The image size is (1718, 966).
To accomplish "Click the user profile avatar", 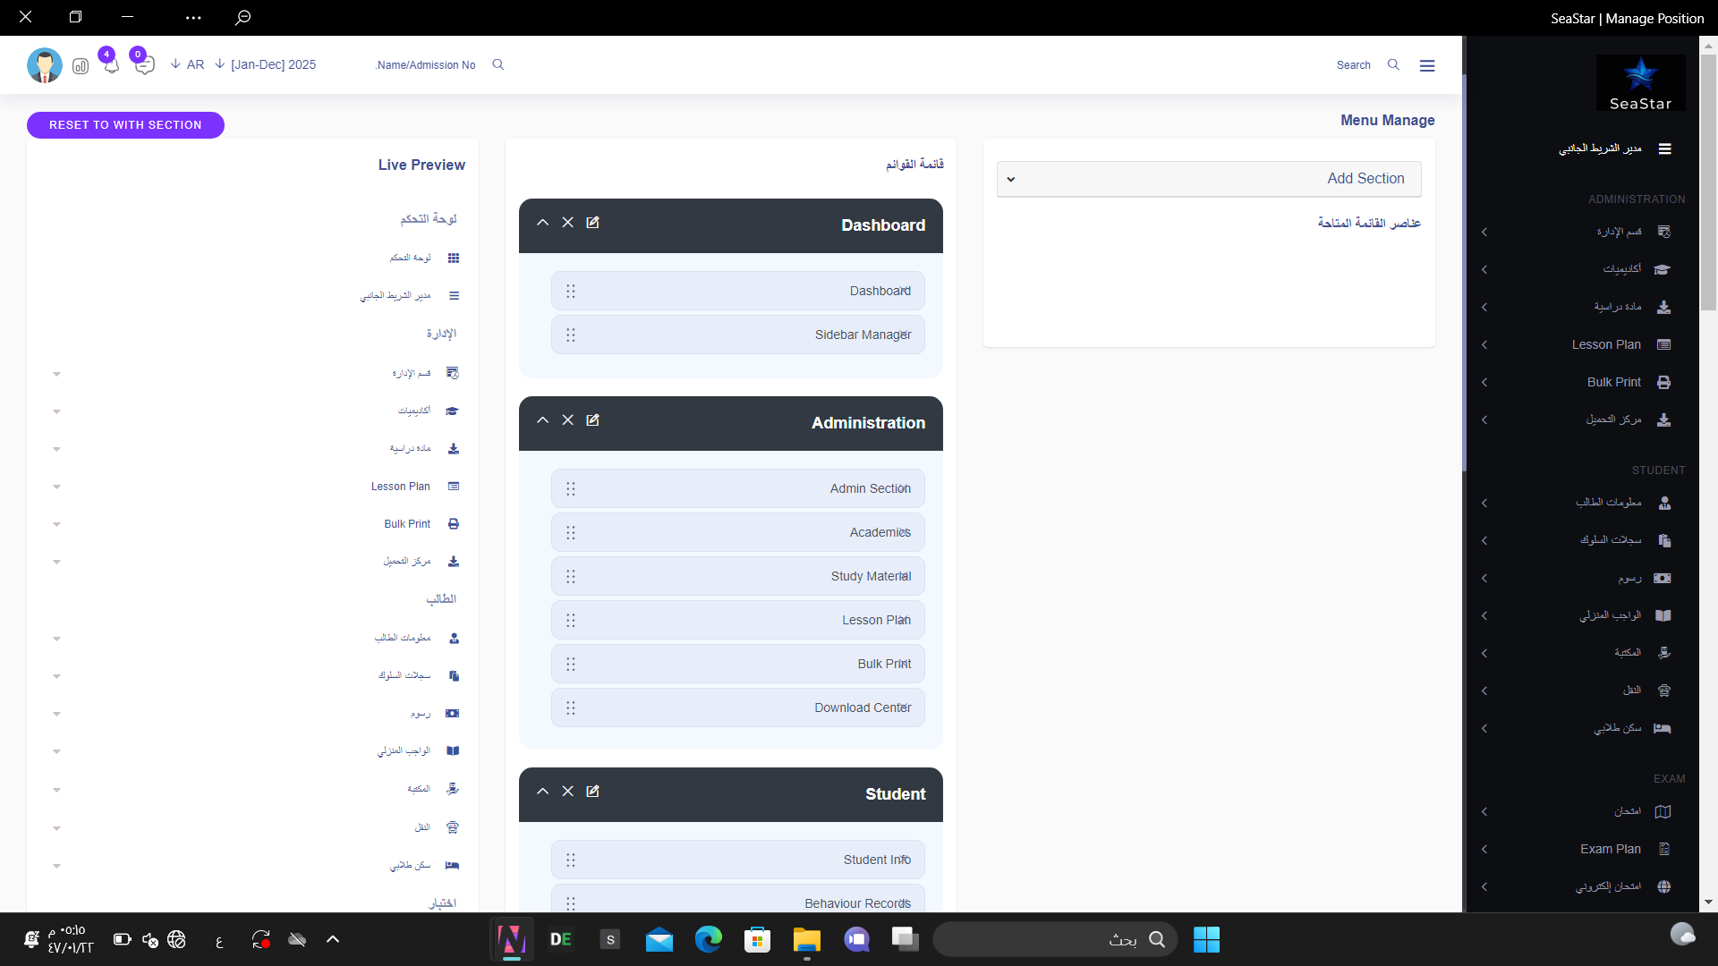I will tap(44, 65).
